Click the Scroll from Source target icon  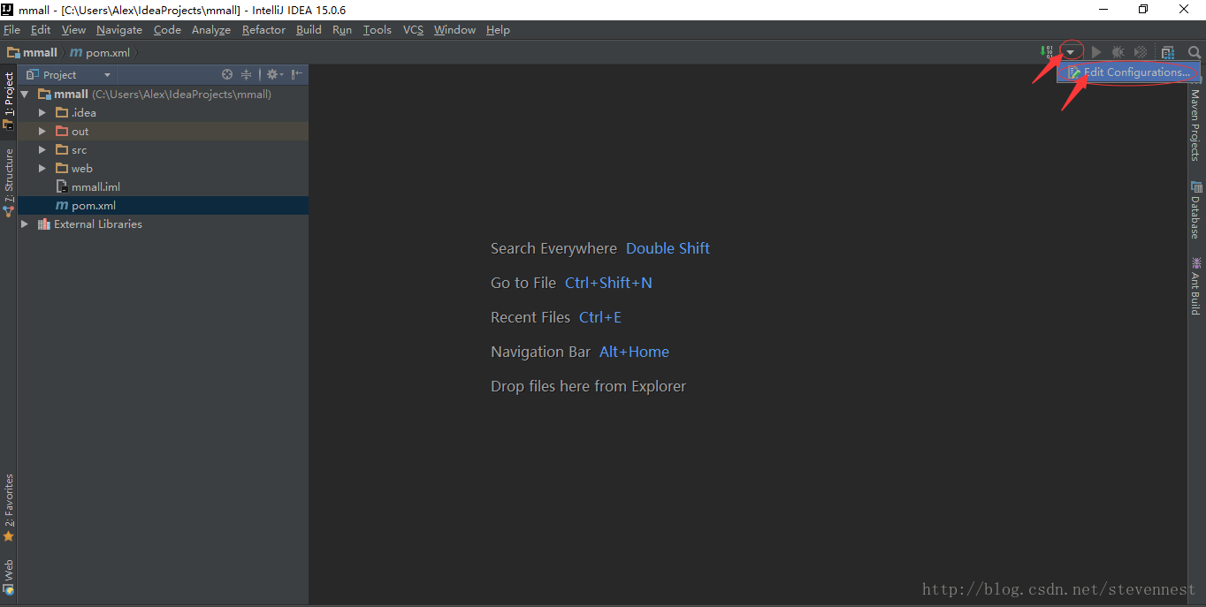[227, 74]
